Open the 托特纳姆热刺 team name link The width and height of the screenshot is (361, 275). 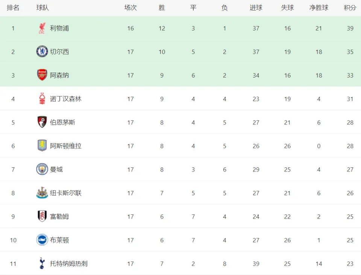[69, 264]
